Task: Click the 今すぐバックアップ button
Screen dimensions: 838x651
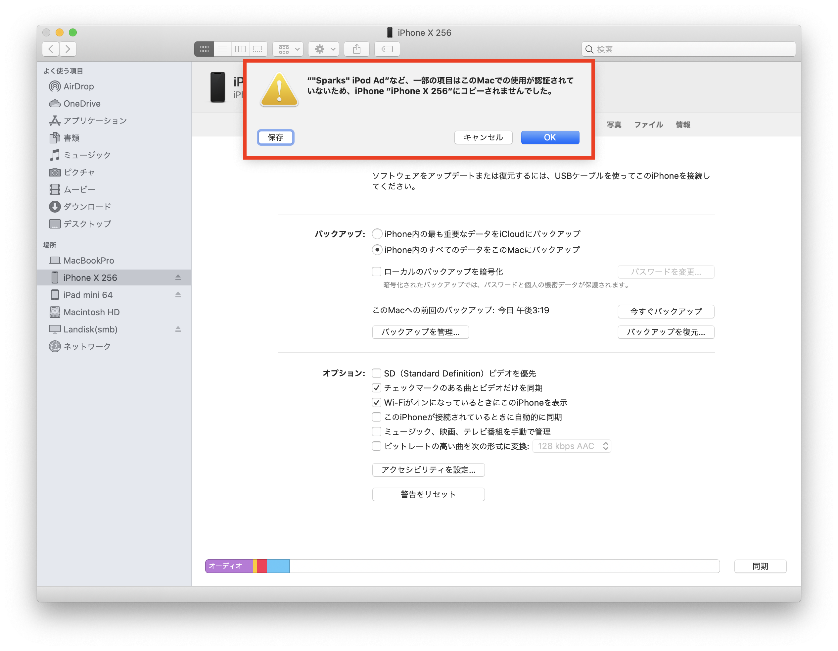Action: (666, 311)
